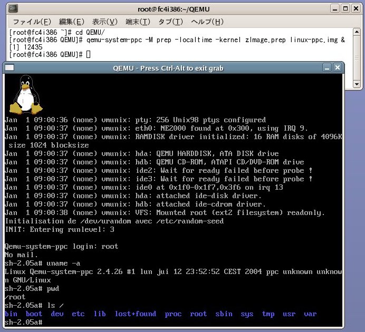The image size is (365, 332).
Task: Click the 'proc' directory in ls output
Action: 173,314
